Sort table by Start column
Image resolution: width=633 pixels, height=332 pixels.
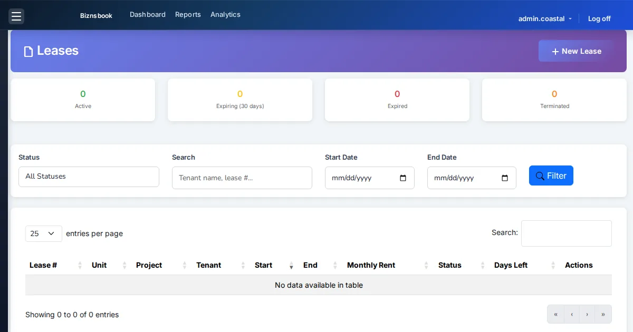coord(275,265)
